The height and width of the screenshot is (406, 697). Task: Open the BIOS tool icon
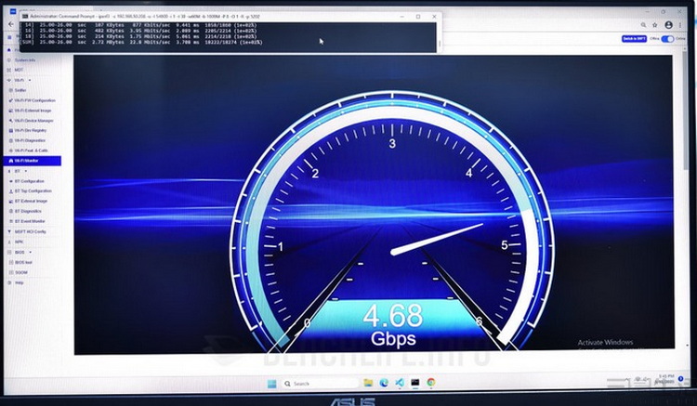10,263
